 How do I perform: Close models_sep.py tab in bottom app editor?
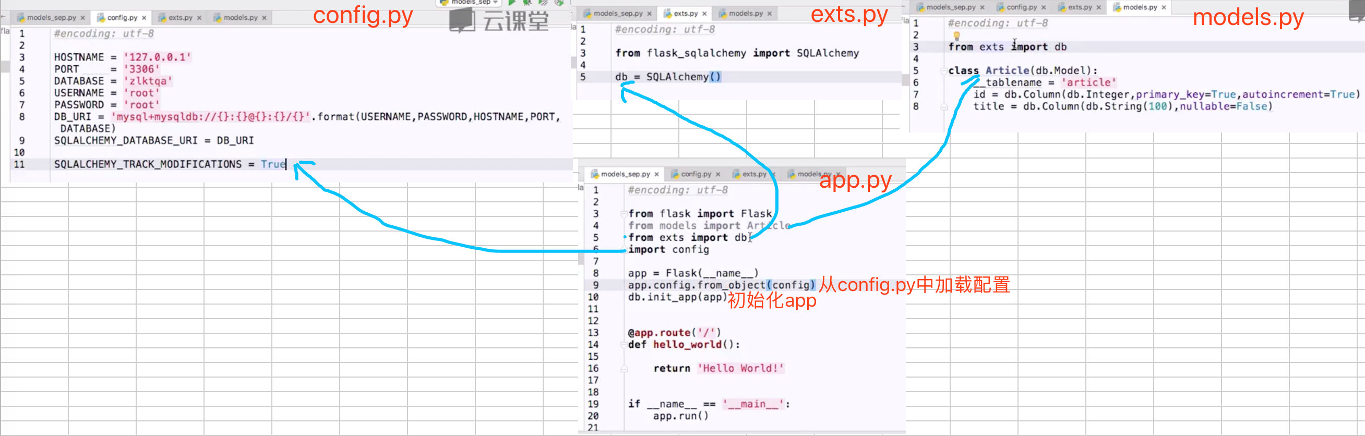(x=657, y=174)
